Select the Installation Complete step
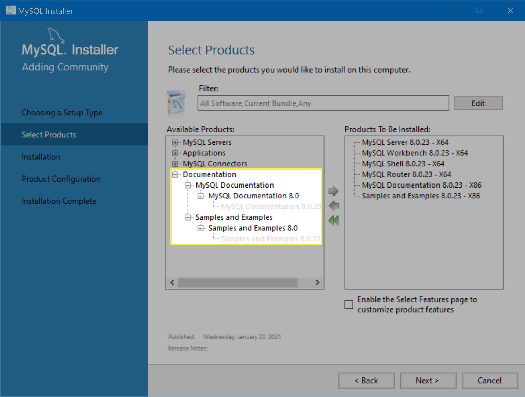The image size is (525, 397). 59,201
